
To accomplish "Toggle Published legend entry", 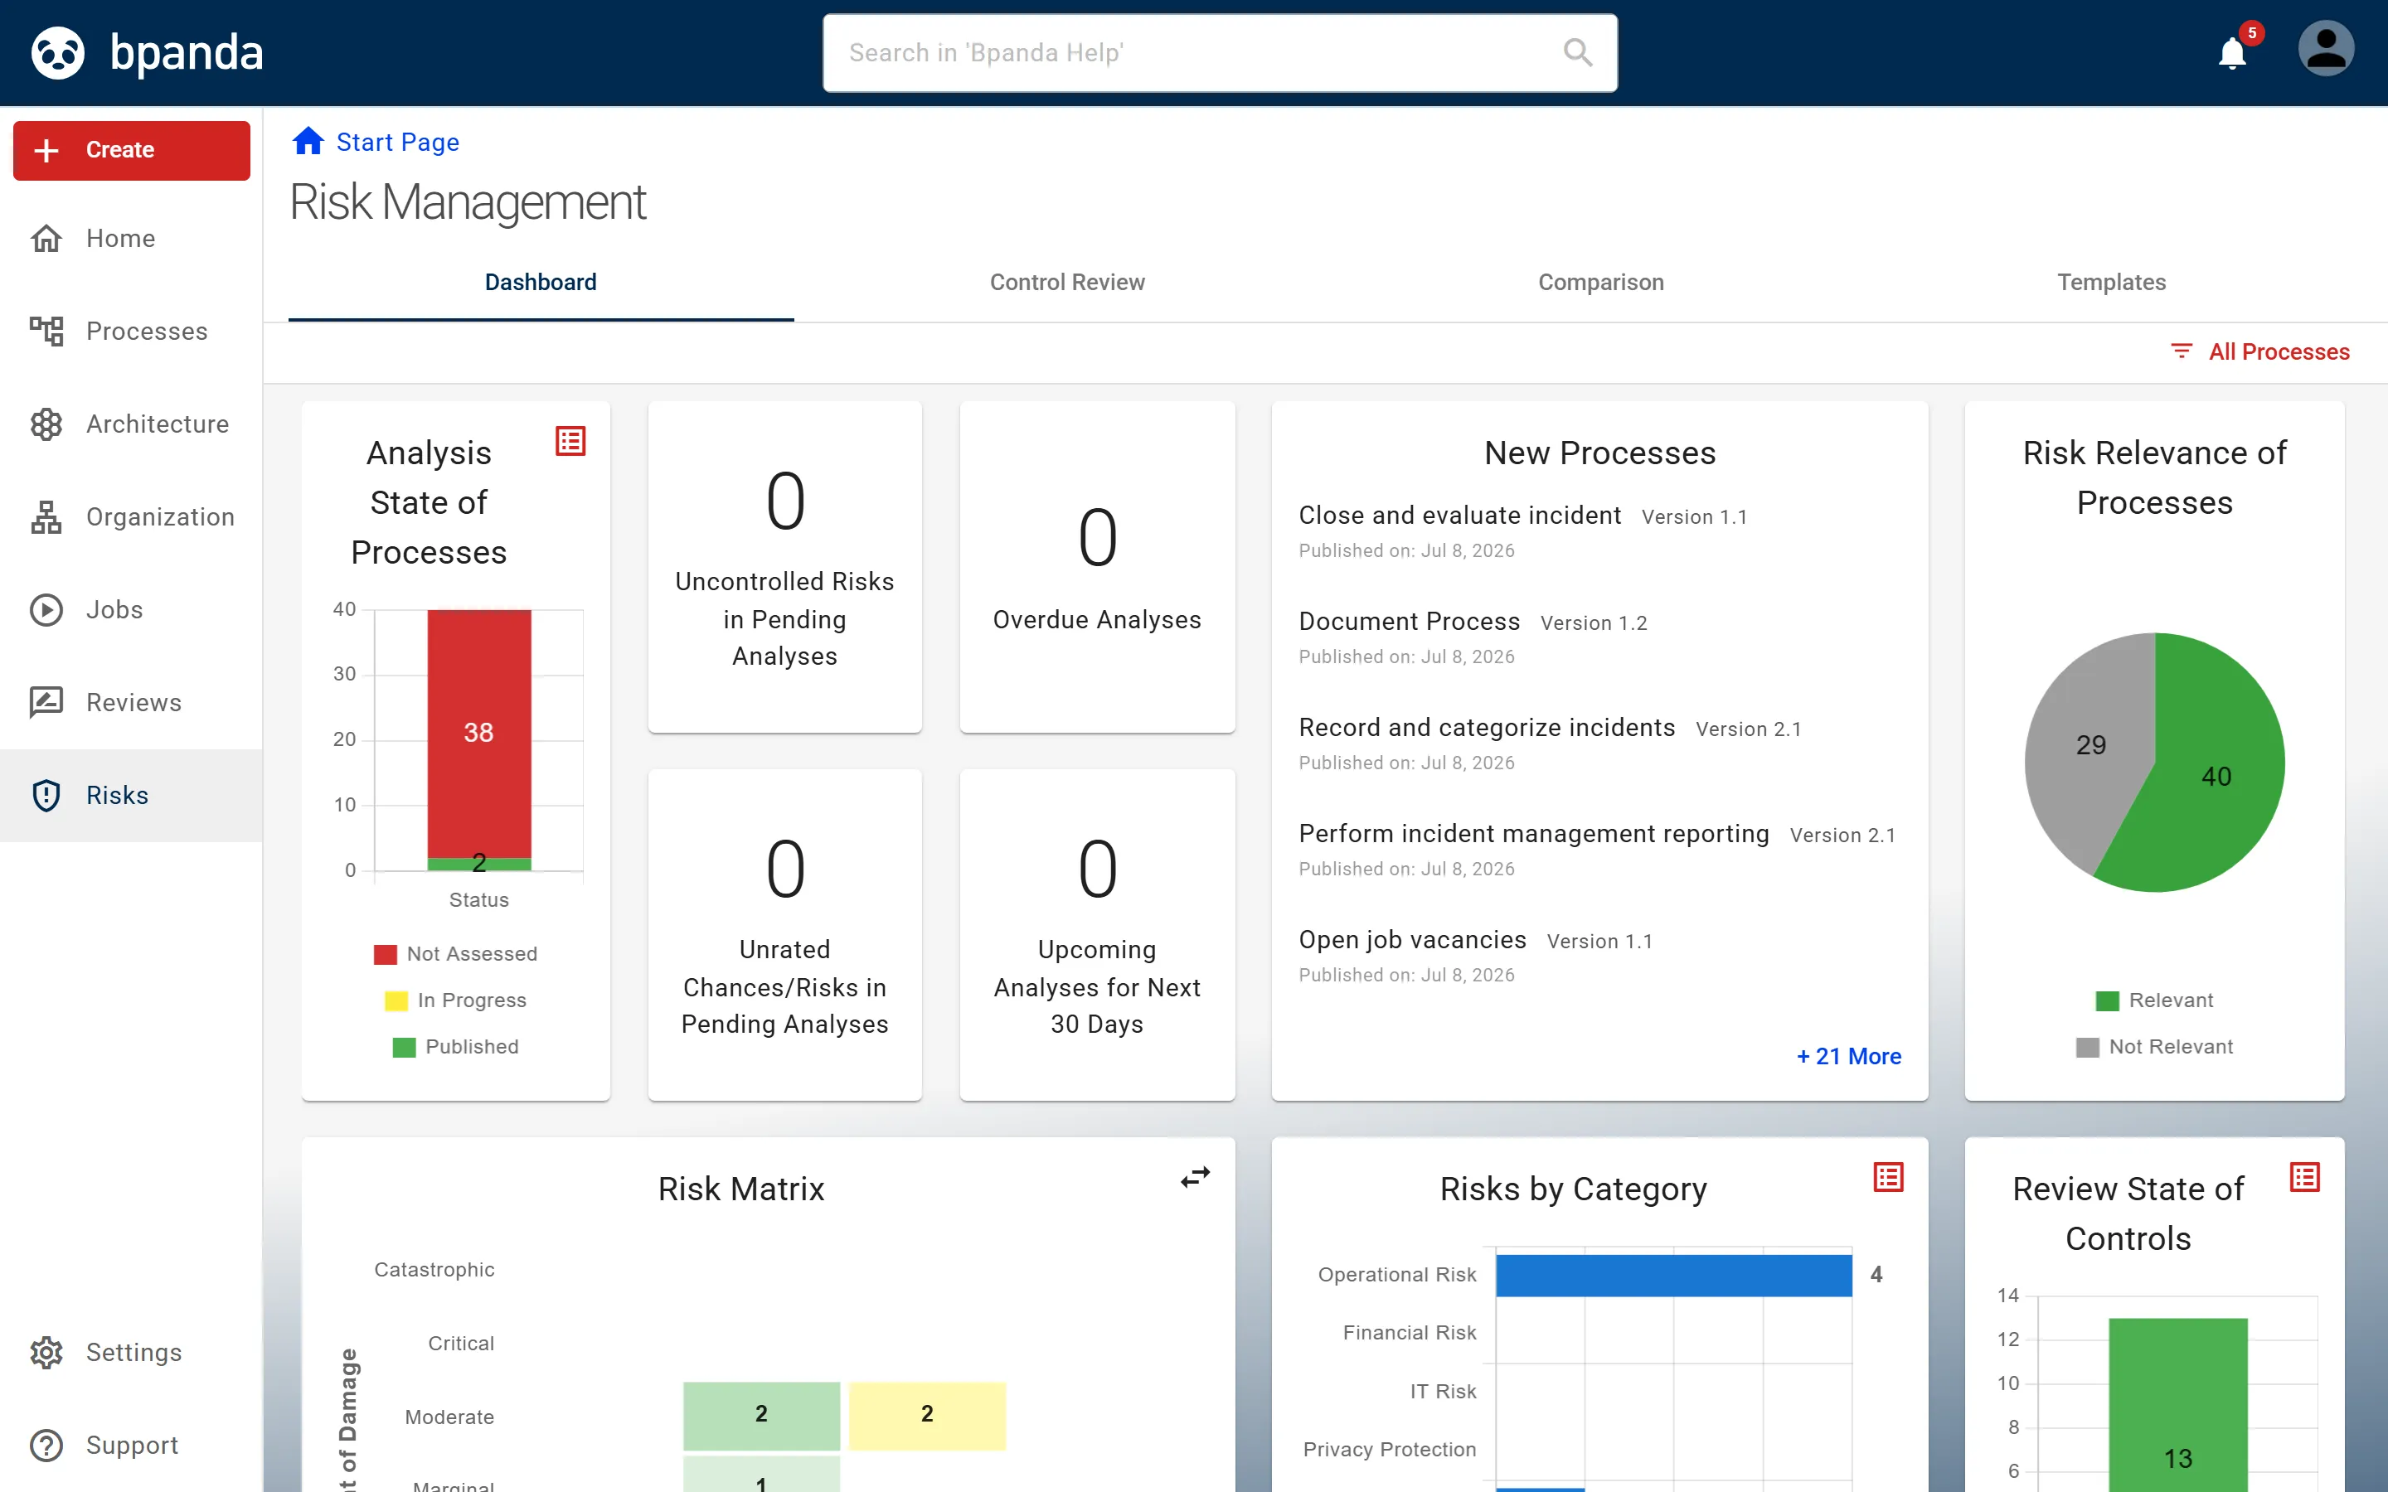I will pos(456,1047).
